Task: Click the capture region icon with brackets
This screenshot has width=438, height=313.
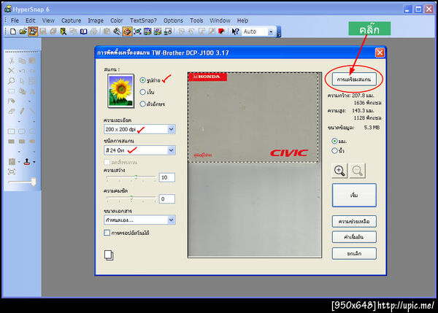Action: 137,31
